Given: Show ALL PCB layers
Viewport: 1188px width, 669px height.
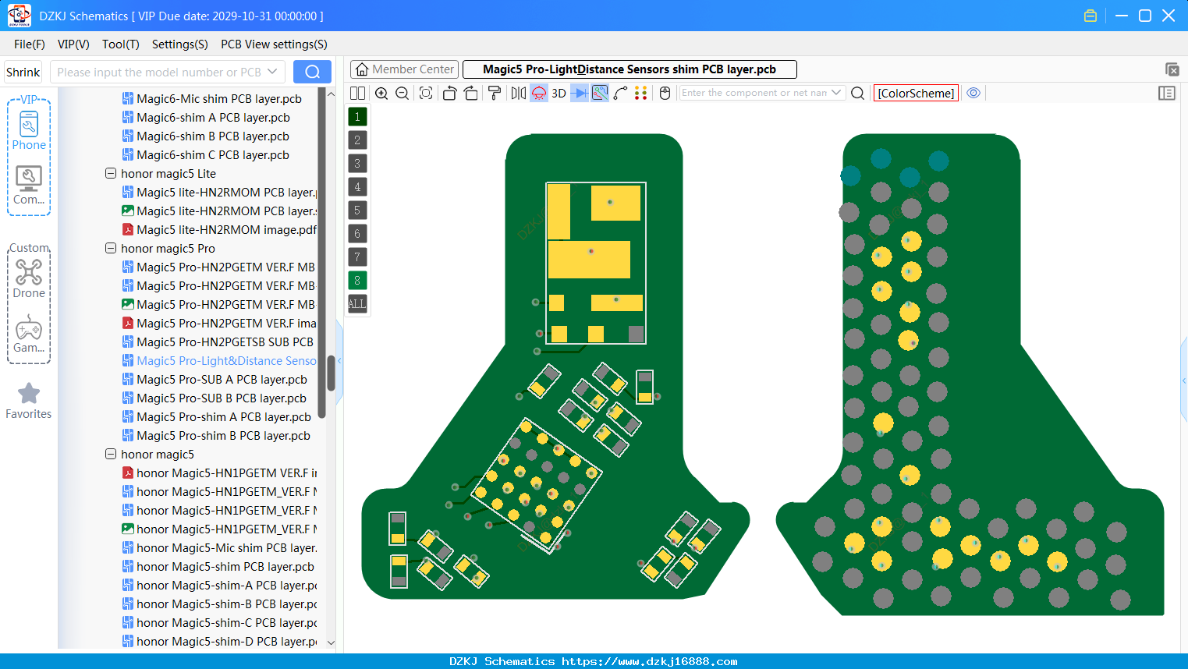Looking at the screenshot, I should point(357,304).
